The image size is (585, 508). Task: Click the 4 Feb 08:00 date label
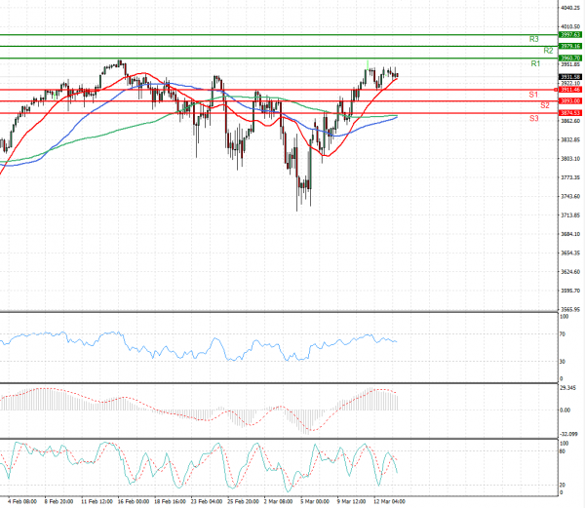point(22,501)
